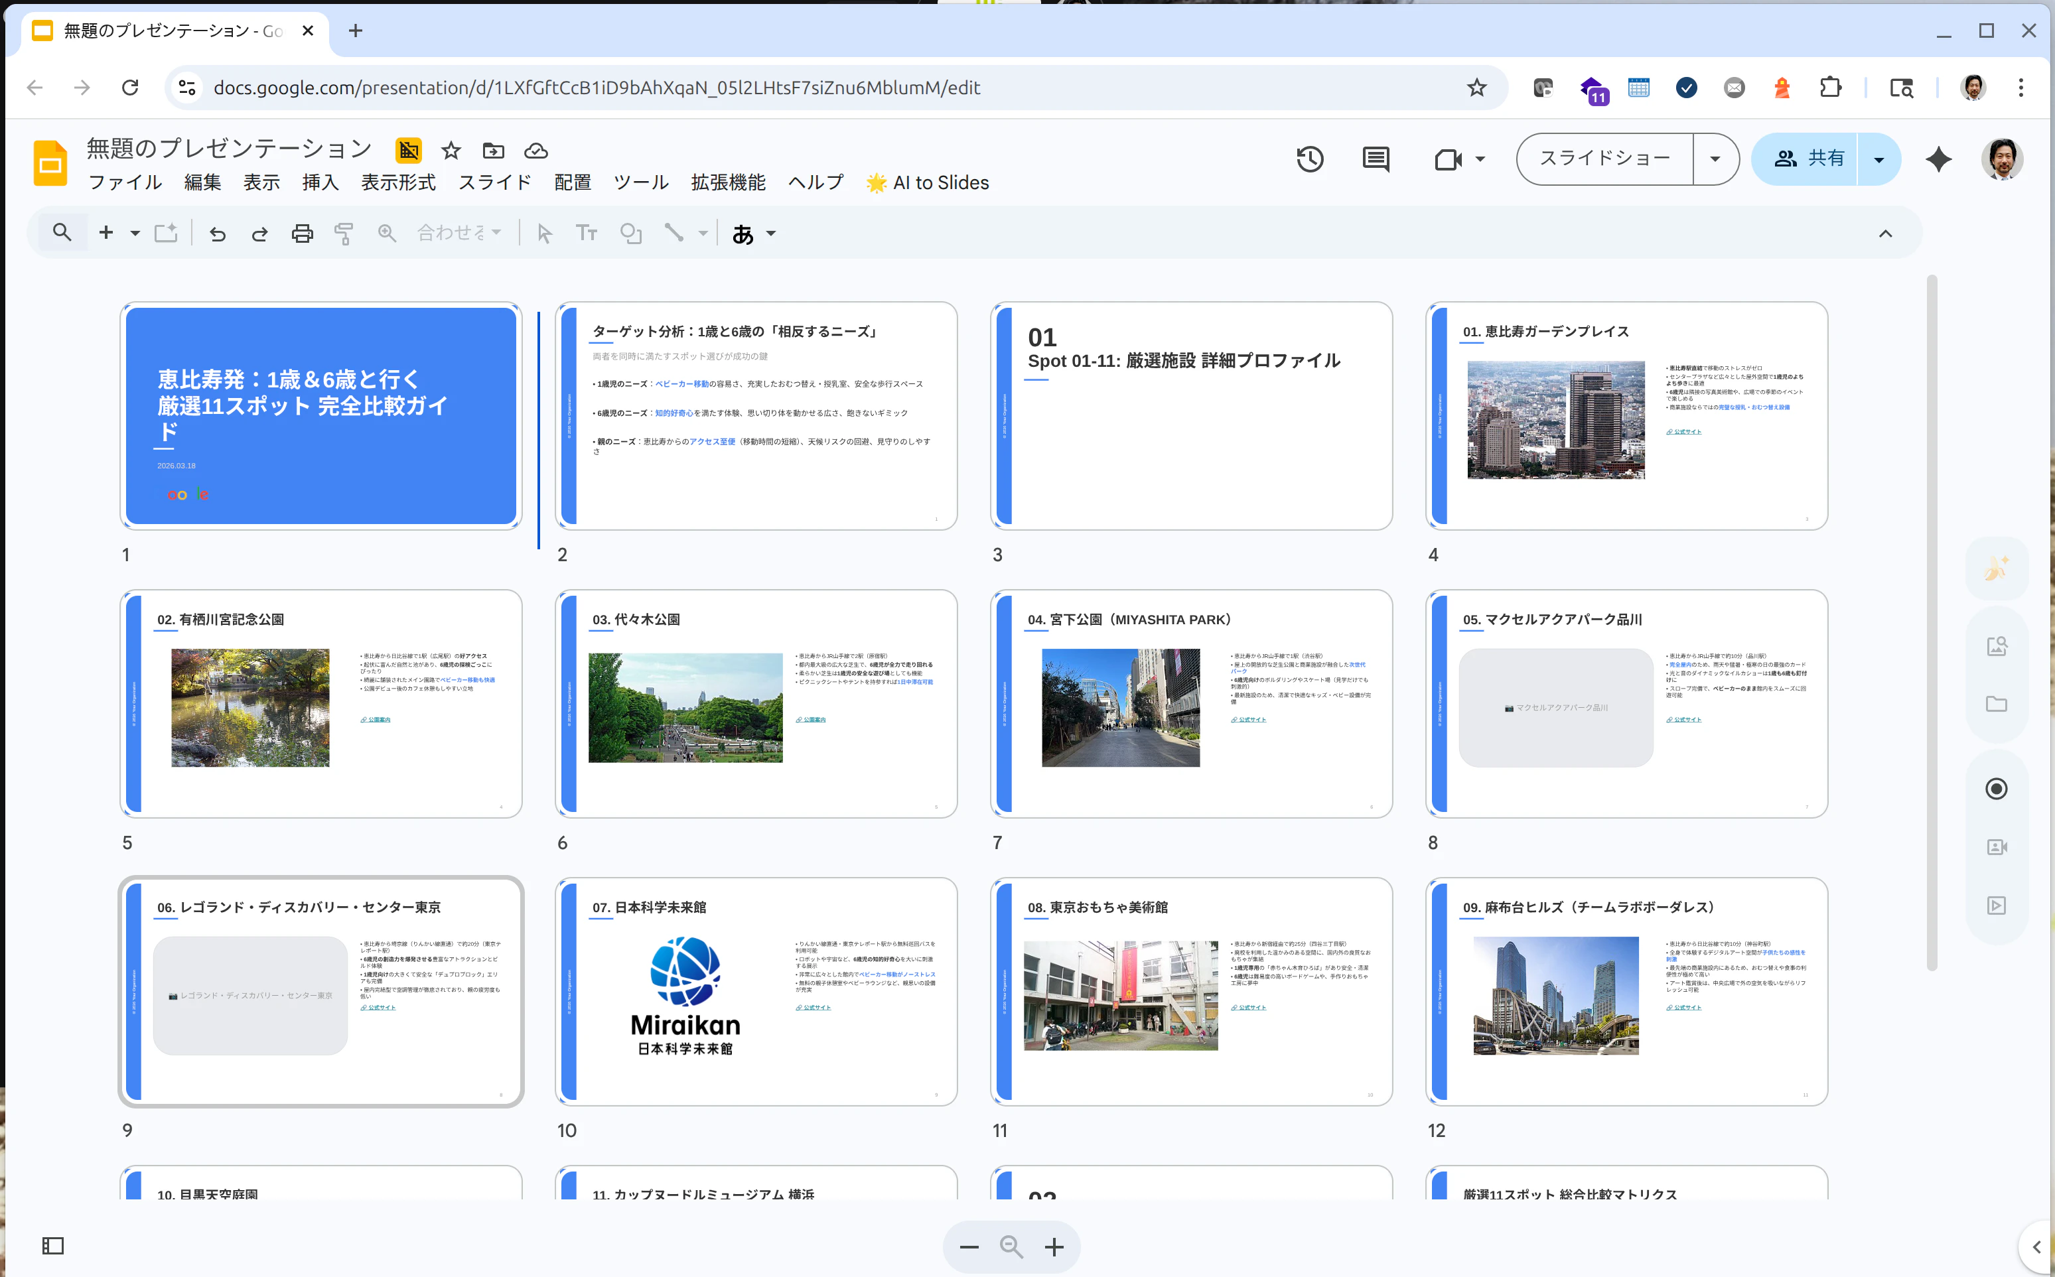
Task: Open the ファイル menu
Action: coord(125,182)
